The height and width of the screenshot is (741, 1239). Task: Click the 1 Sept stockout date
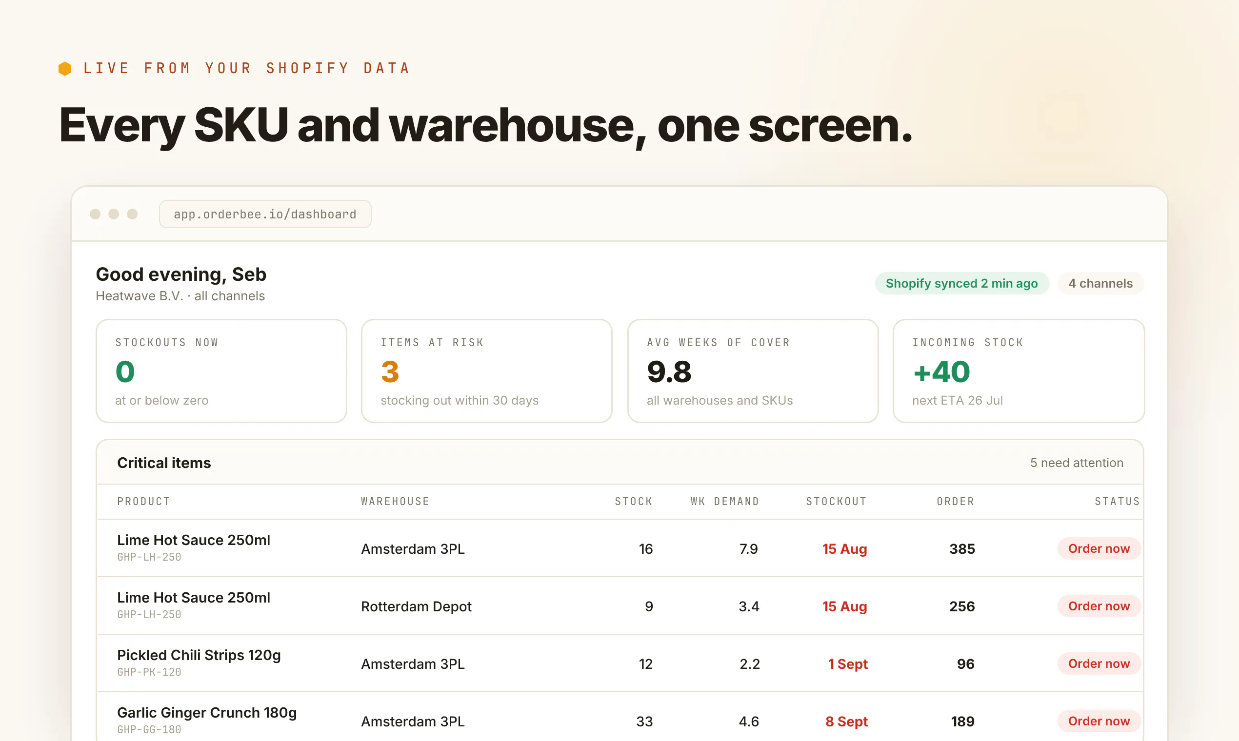tap(848, 664)
